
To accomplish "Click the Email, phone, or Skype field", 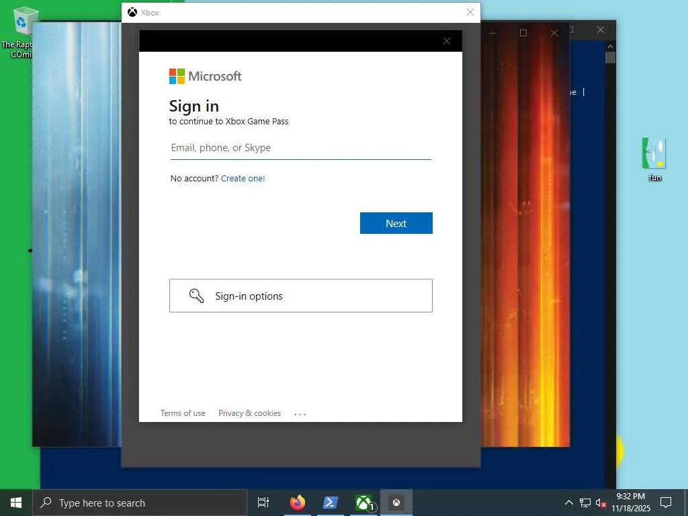I will point(300,148).
